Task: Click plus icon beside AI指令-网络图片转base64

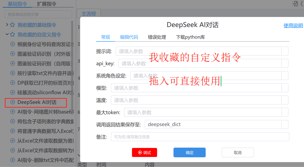Action: [x=13, y=112]
